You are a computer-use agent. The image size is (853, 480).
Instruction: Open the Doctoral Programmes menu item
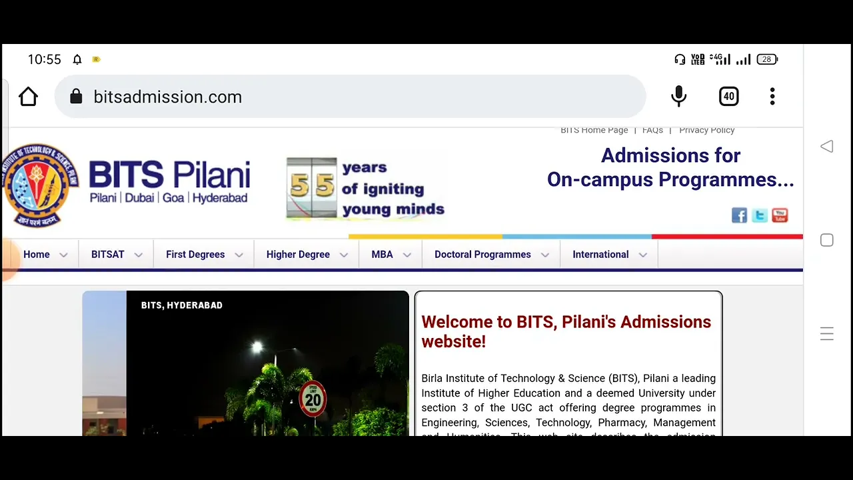482,255
